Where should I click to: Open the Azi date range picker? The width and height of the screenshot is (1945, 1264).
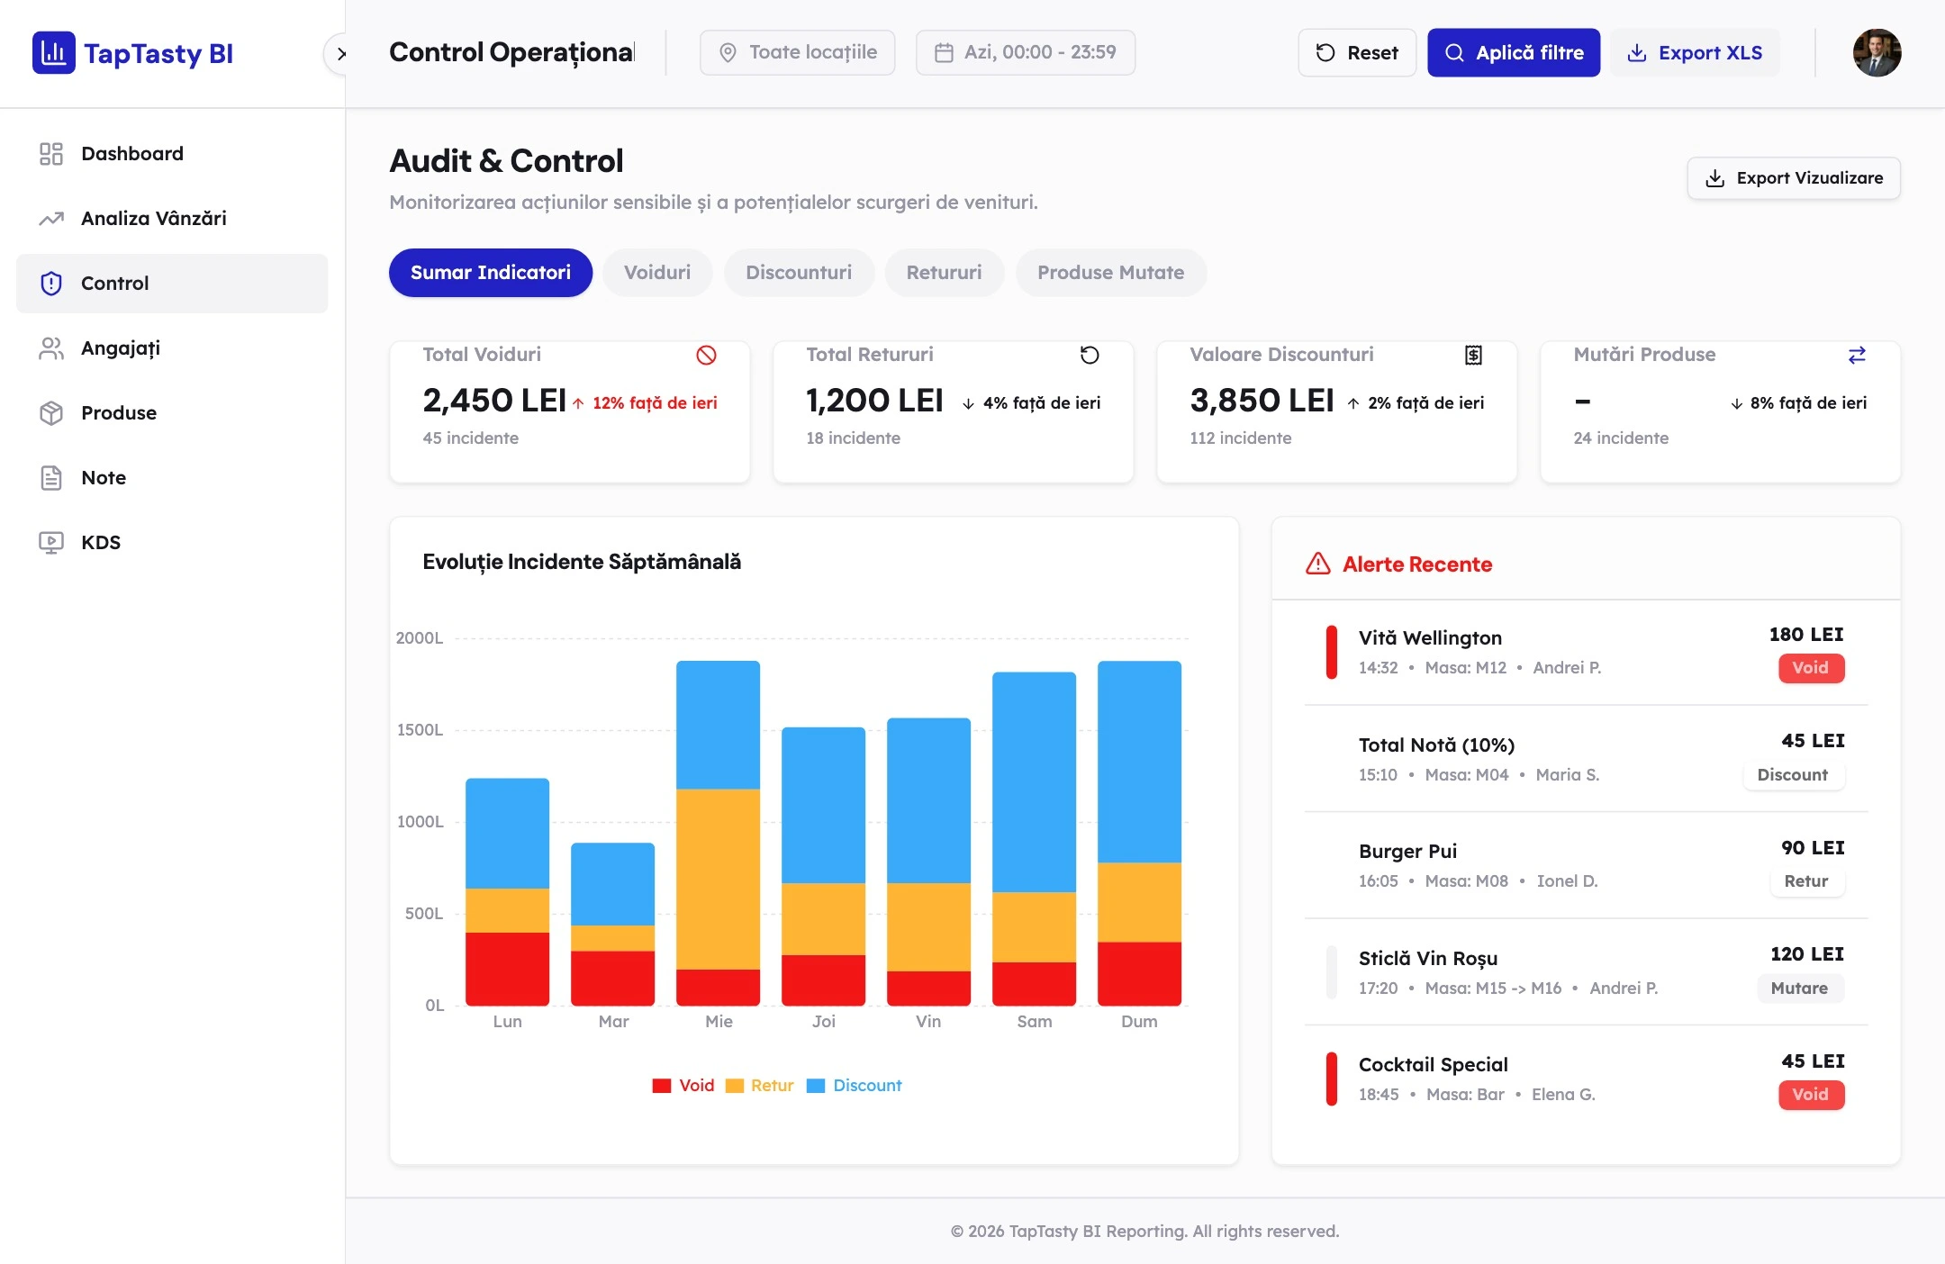click(1026, 53)
